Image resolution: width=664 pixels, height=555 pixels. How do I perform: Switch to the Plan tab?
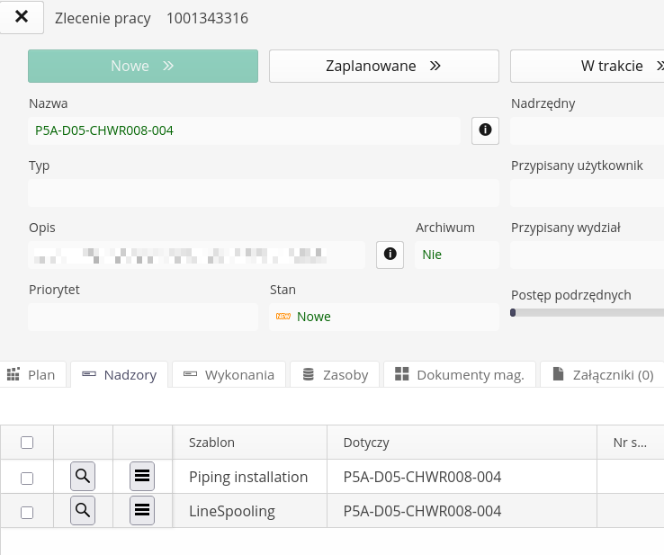32,375
